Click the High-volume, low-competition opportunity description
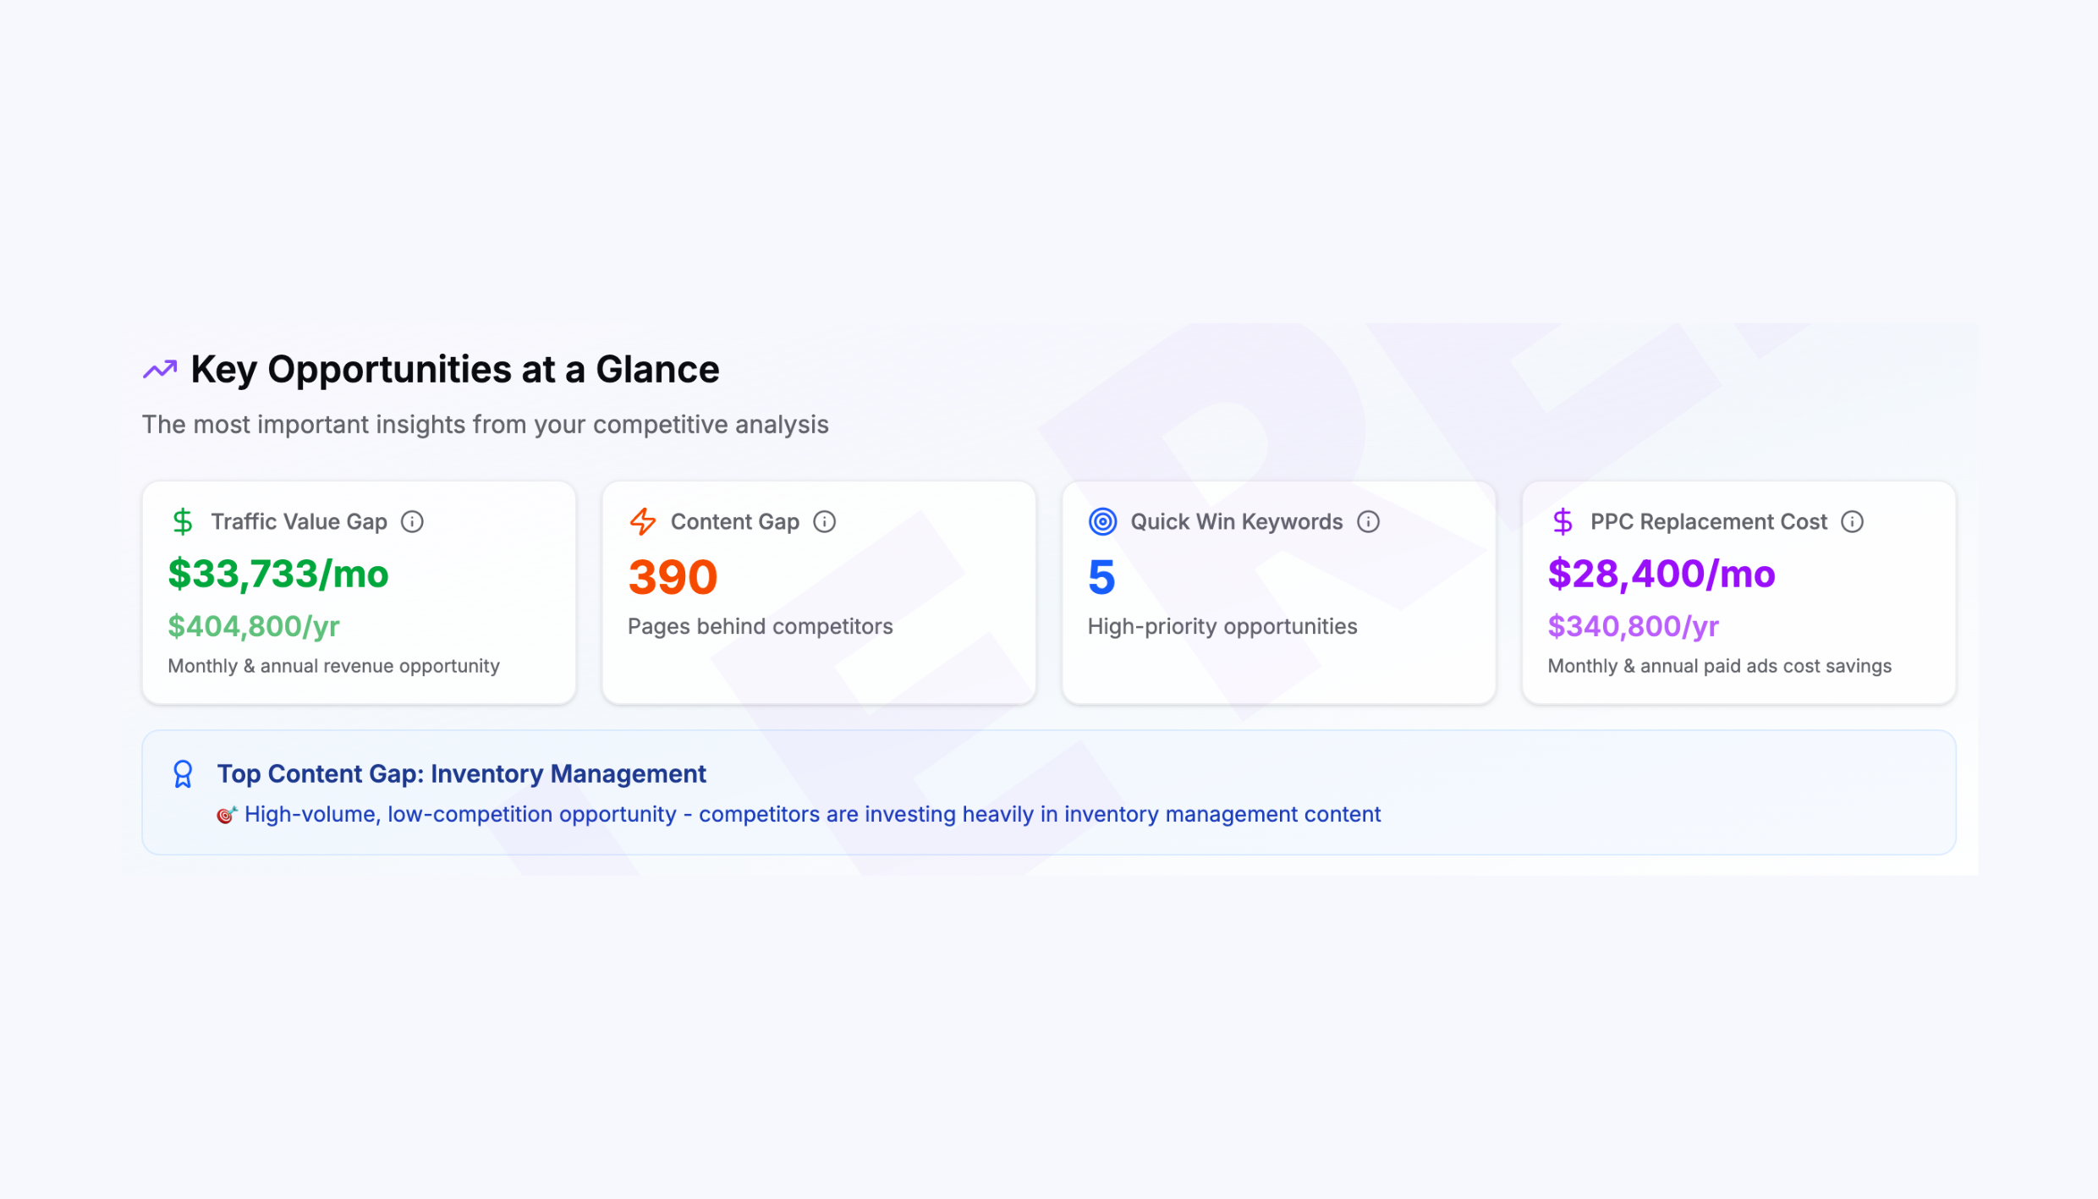The width and height of the screenshot is (2098, 1199). point(812,814)
